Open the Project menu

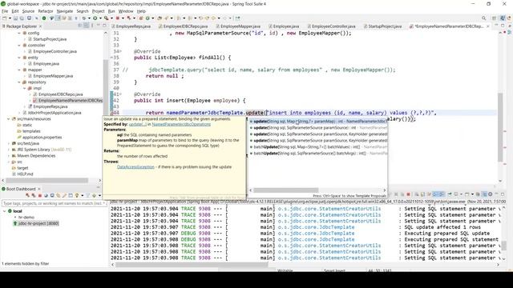click(98, 11)
